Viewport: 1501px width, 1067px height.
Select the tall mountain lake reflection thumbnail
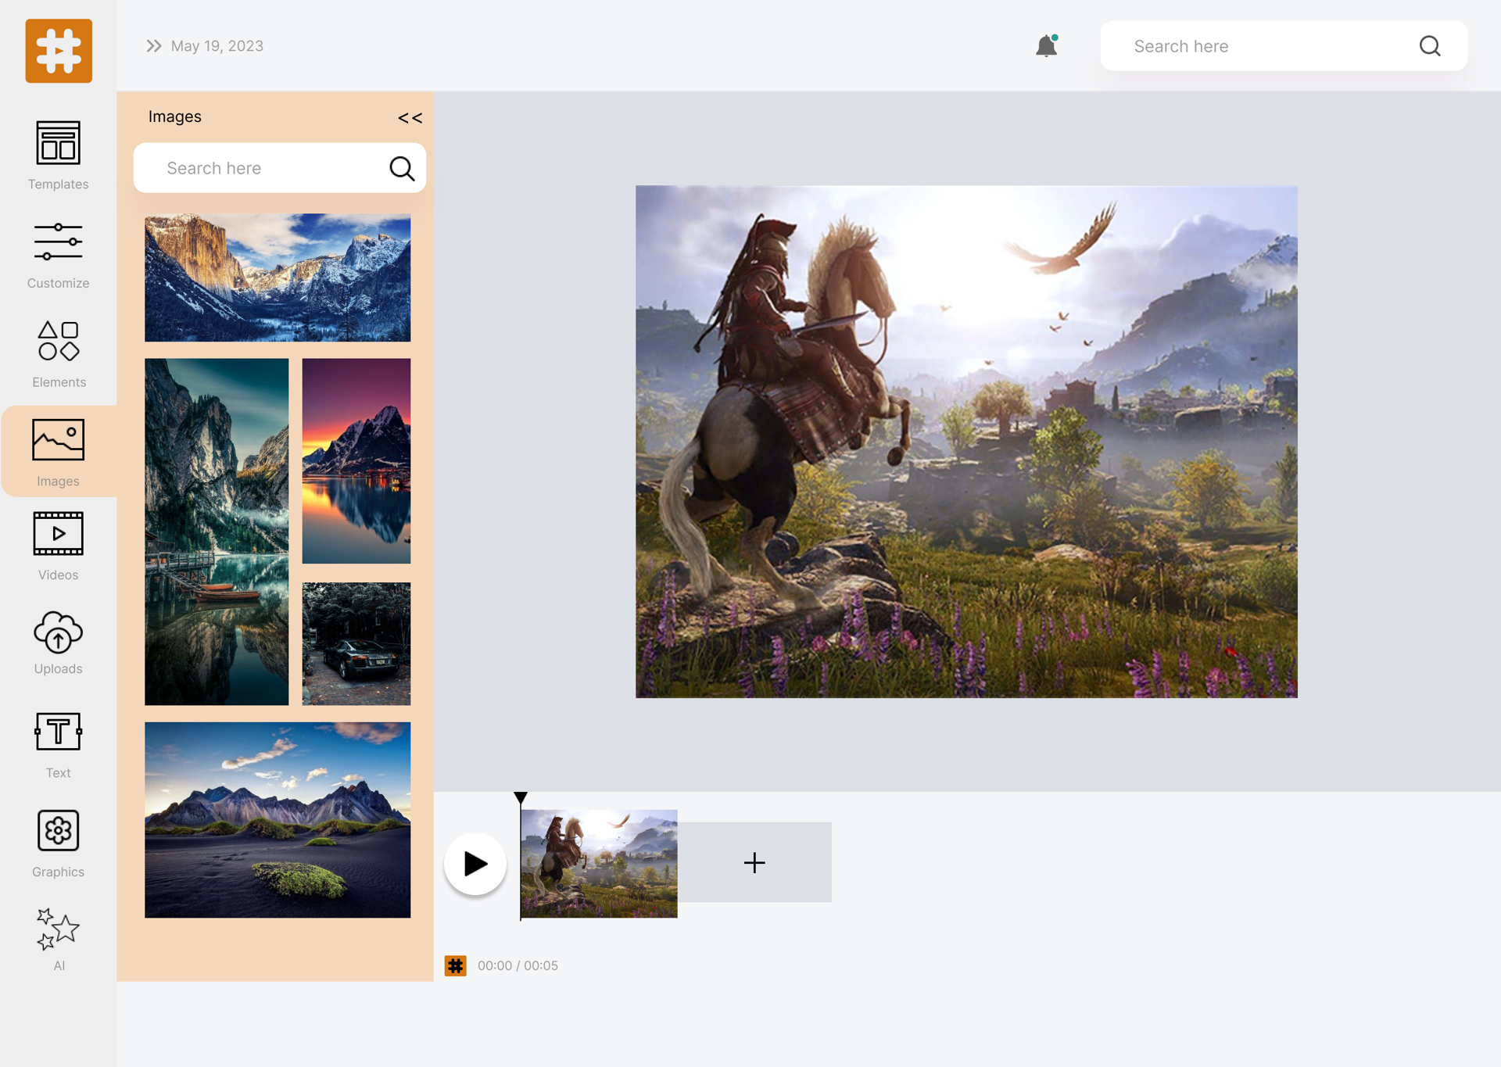[x=217, y=532]
